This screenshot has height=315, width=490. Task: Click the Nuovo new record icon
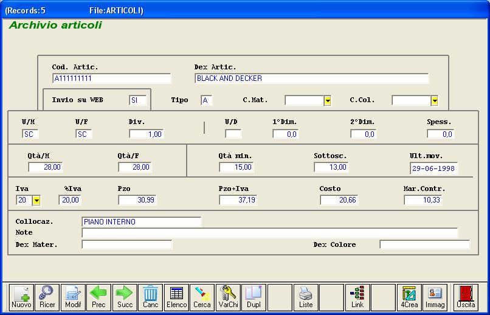click(21, 297)
